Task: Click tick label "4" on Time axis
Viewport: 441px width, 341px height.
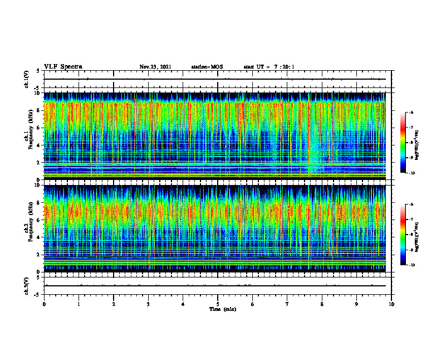Action: 183,304
